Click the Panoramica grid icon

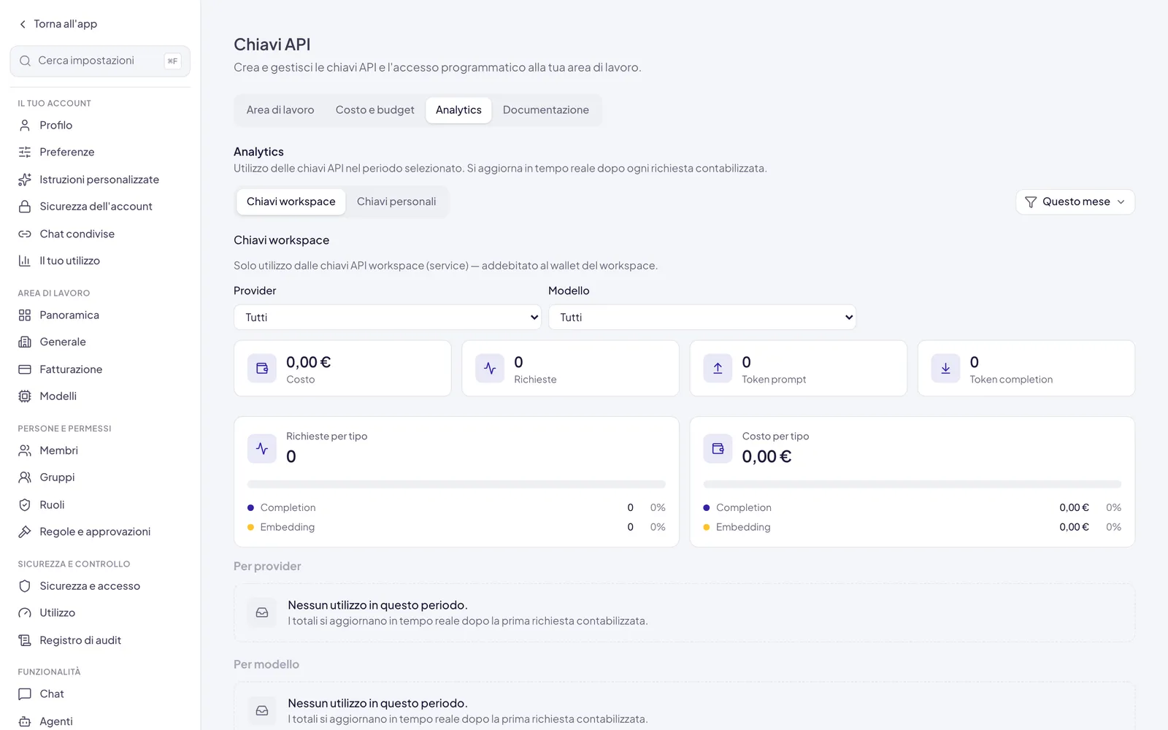pos(25,315)
